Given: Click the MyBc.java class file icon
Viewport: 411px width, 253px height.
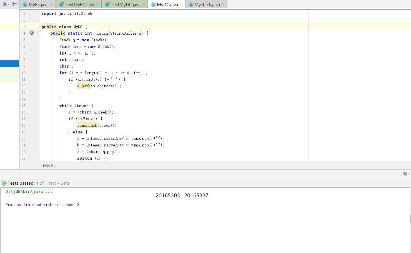Looking at the screenshot, I should 25,4.
